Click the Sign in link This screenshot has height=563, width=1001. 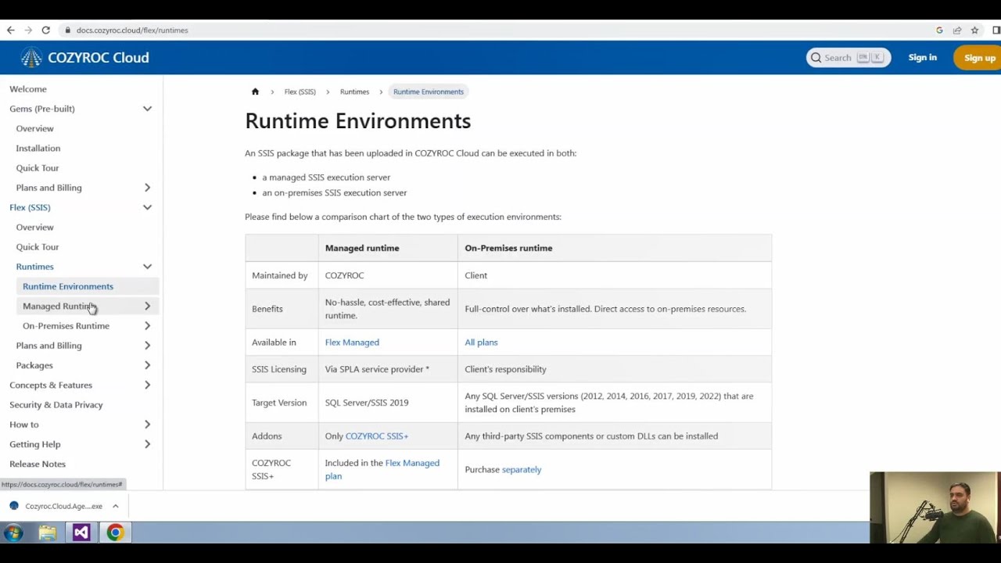923,58
